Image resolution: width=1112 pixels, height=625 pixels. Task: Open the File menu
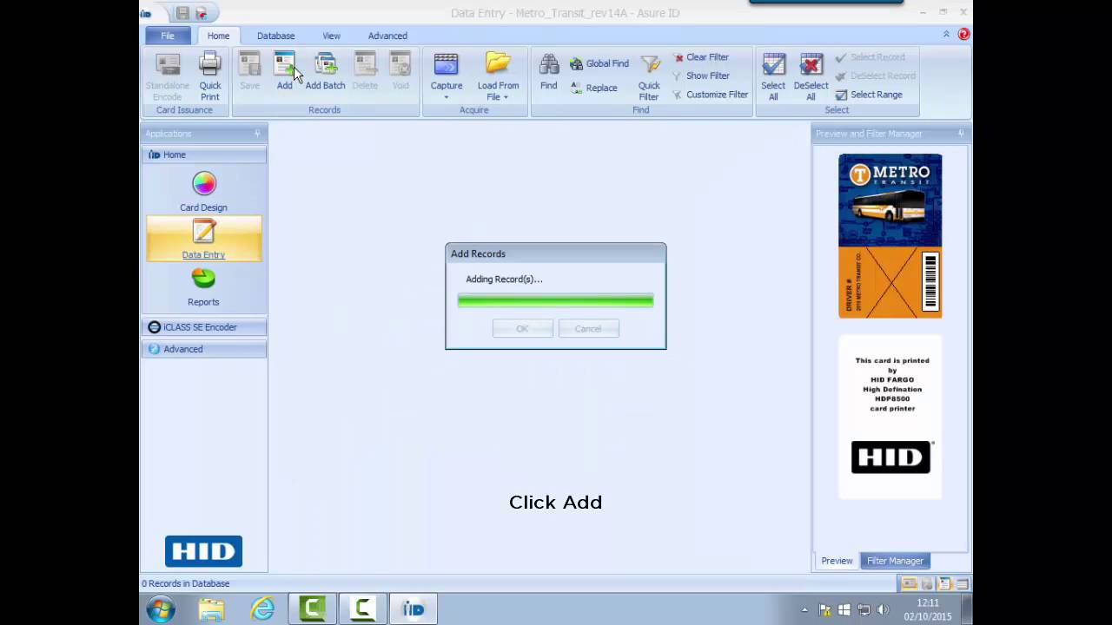(x=167, y=36)
